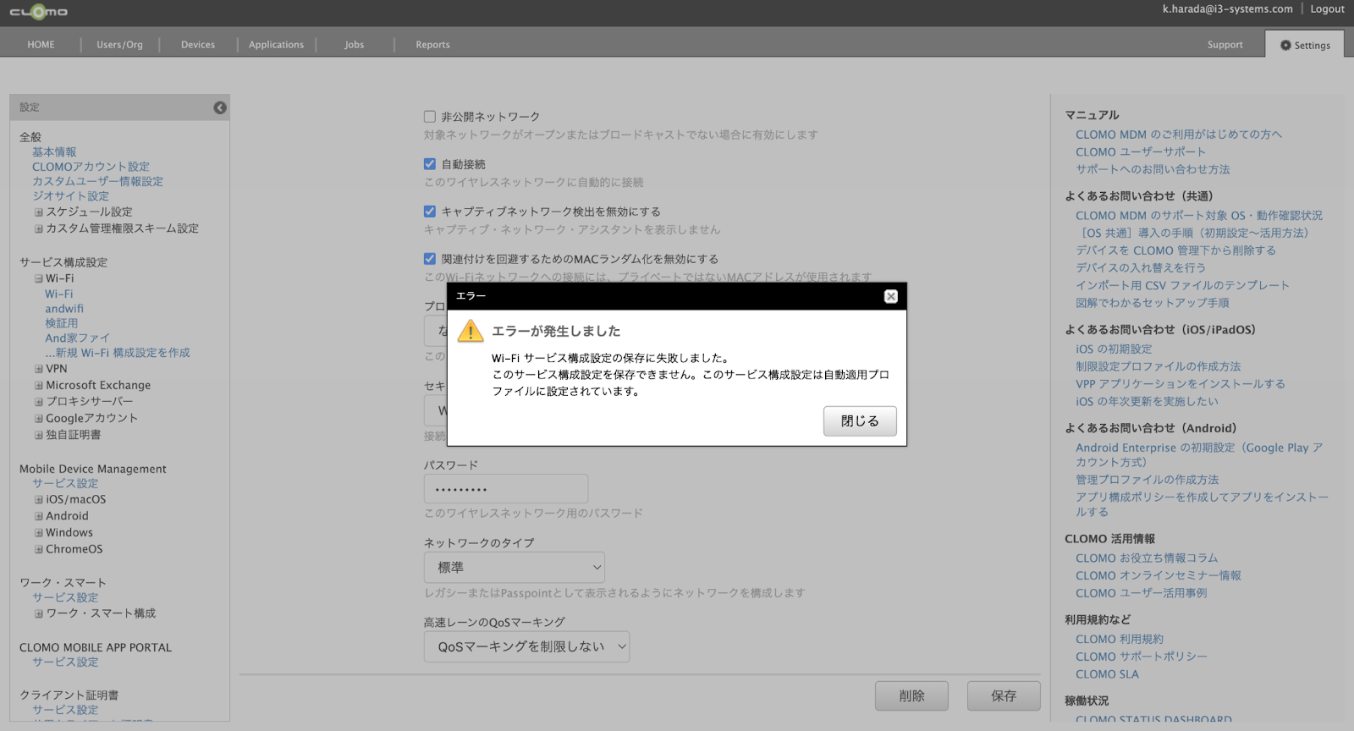Click the warning triangle icon in dialog
The height and width of the screenshot is (731, 1354).
click(x=471, y=332)
